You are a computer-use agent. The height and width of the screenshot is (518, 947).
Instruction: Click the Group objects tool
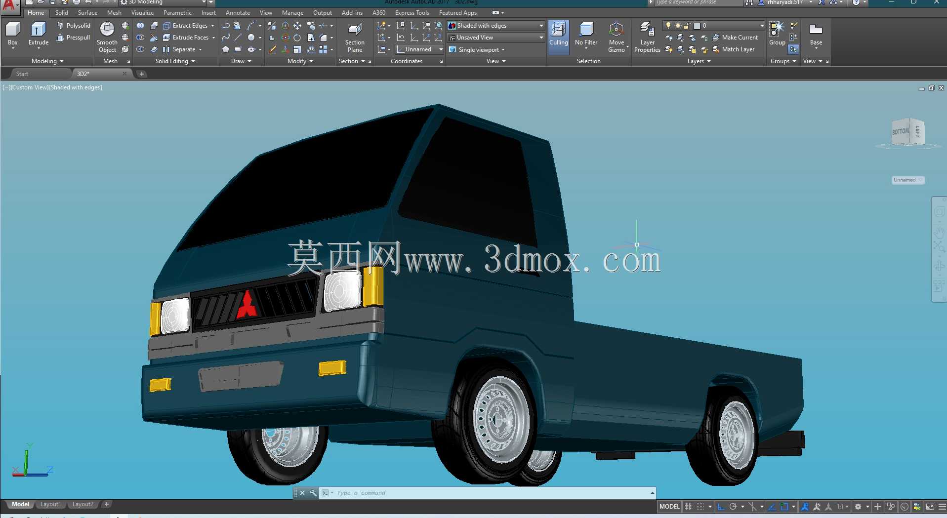tap(777, 34)
